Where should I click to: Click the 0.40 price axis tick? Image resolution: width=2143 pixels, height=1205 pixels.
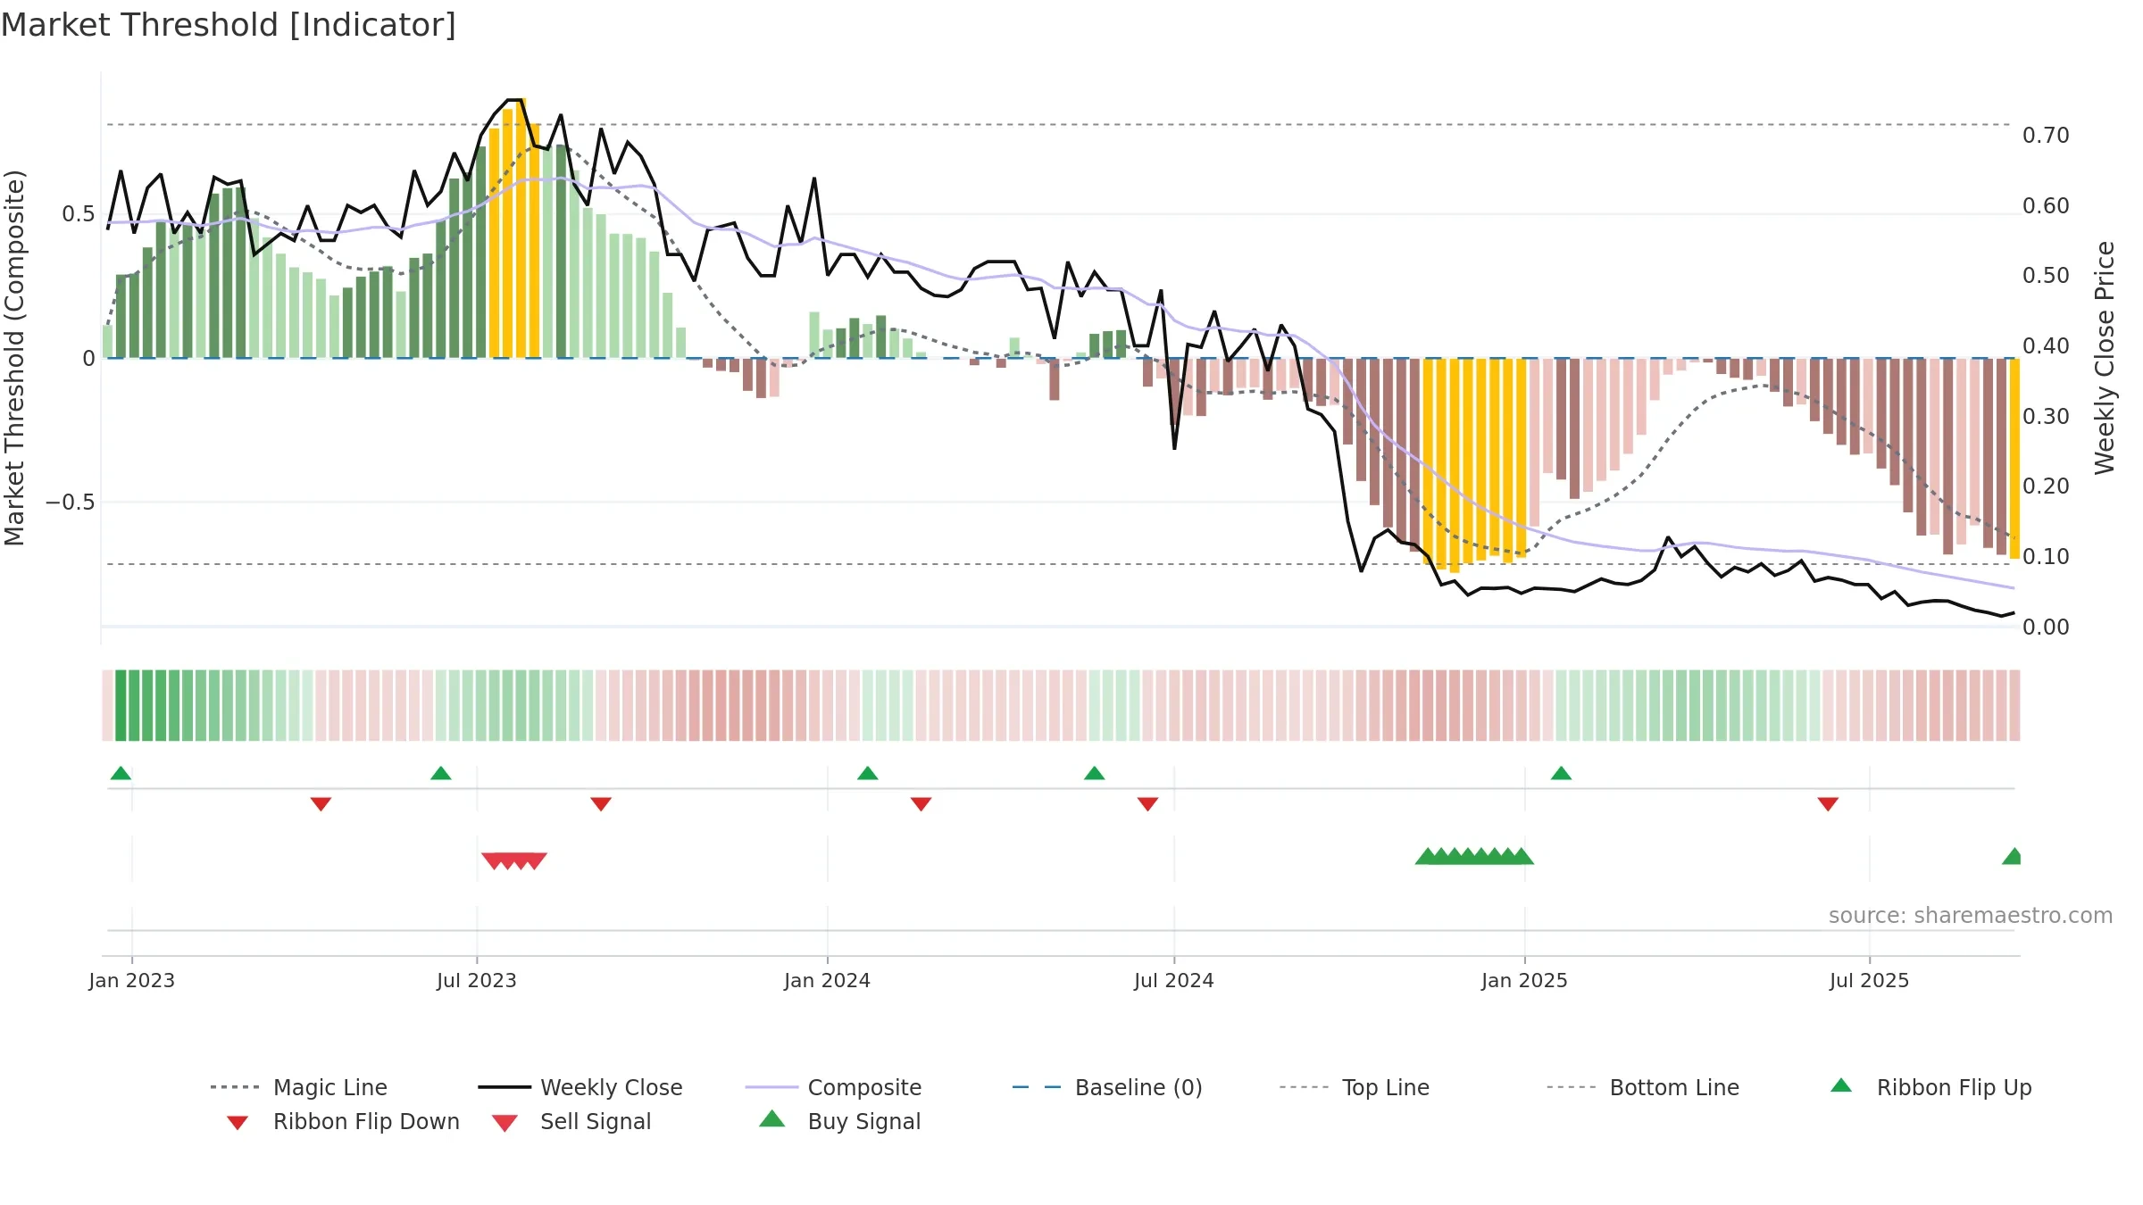pyautogui.click(x=2046, y=346)
